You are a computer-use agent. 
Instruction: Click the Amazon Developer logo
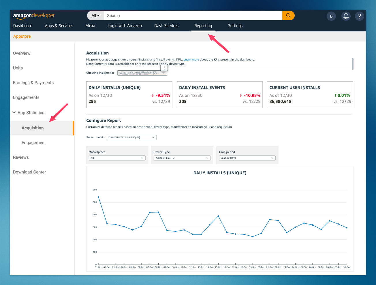pyautogui.click(x=34, y=16)
